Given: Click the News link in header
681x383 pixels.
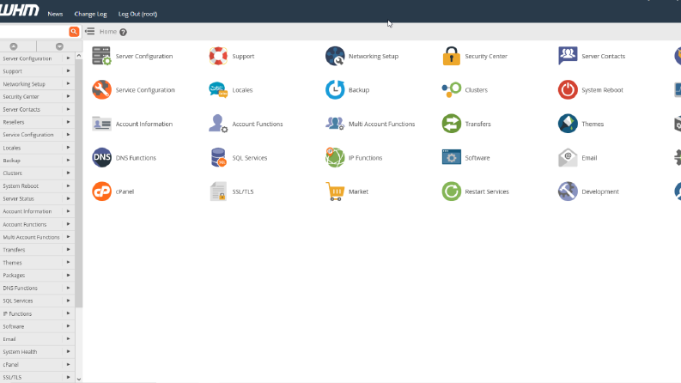Looking at the screenshot, I should [x=55, y=14].
